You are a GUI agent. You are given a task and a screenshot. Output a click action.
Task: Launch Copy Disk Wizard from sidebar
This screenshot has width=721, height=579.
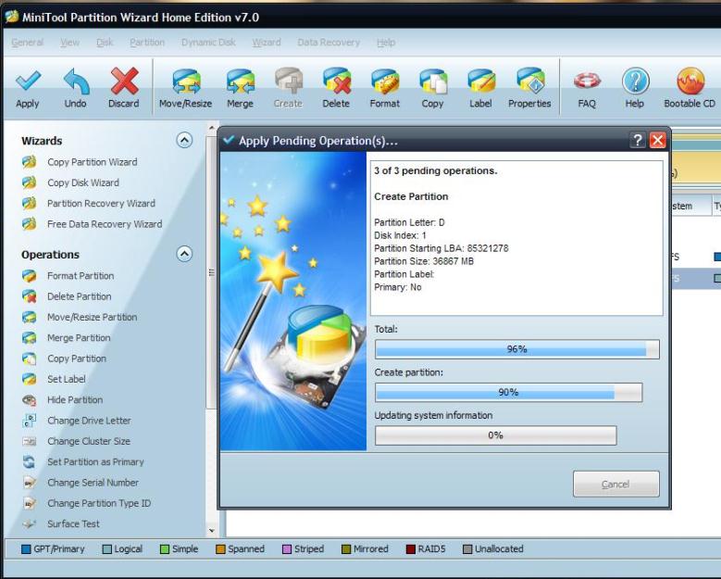click(x=82, y=183)
